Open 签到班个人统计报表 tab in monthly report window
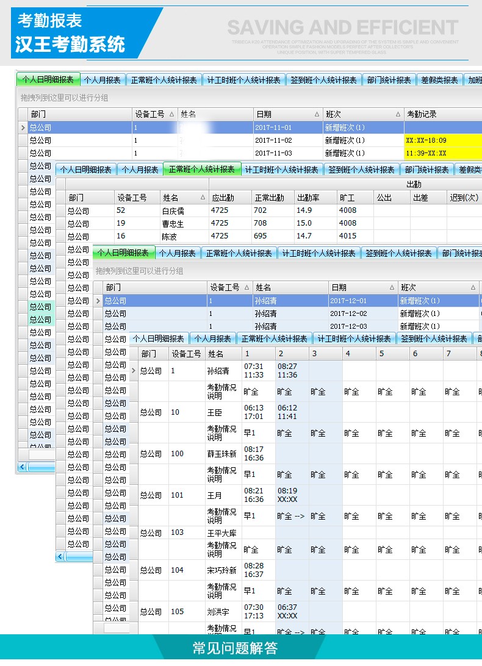 pyautogui.click(x=434, y=338)
